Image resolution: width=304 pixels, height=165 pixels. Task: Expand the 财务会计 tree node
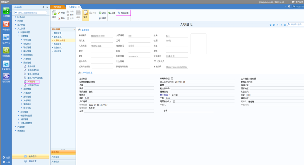pyautogui.click(x=16, y=17)
